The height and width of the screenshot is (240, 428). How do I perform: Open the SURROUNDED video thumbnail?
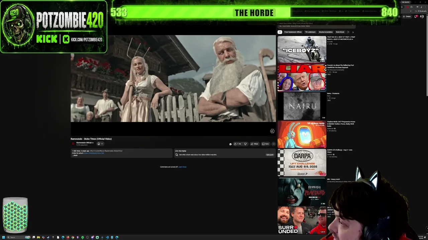[x=302, y=220]
